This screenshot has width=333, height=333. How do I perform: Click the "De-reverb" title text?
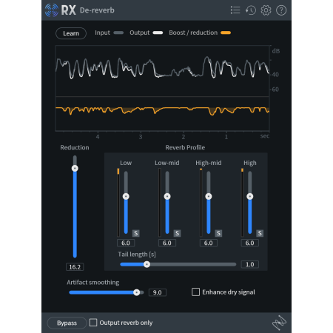tap(97, 10)
